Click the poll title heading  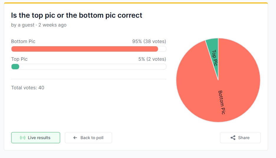77,15
